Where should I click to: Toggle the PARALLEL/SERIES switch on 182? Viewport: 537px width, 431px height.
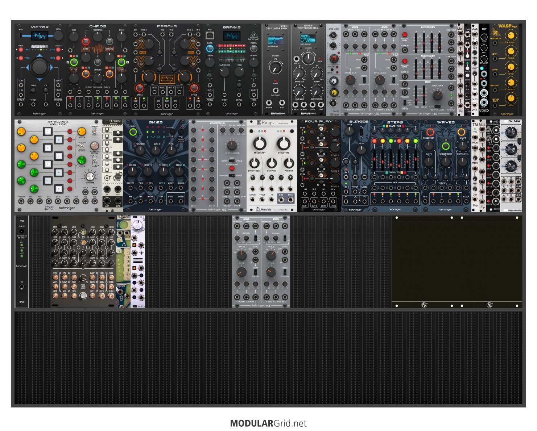[232, 175]
